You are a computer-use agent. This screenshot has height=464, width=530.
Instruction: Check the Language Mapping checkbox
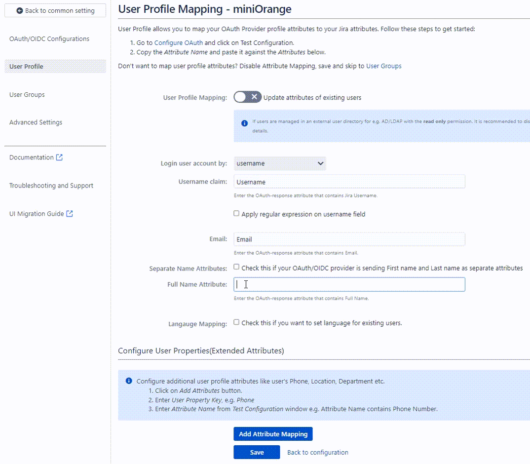pyautogui.click(x=236, y=322)
